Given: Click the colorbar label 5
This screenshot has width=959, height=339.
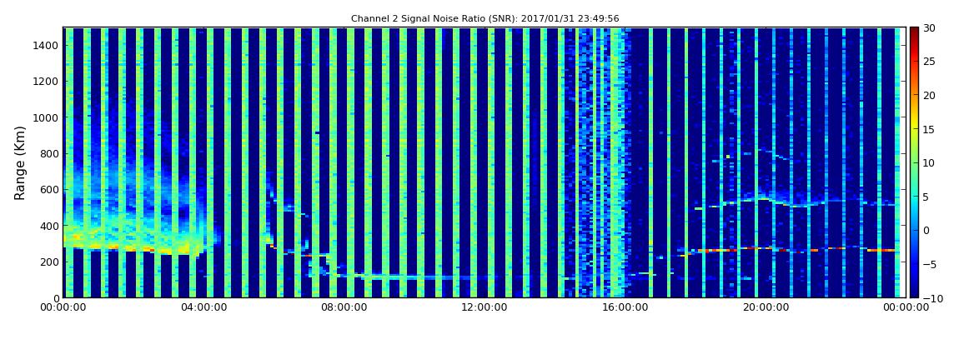Looking at the screenshot, I should coord(926,197).
